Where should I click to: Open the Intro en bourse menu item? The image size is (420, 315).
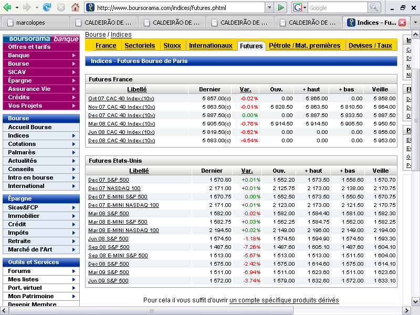41,177
